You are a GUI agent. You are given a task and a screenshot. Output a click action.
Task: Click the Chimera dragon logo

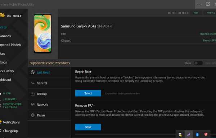pyautogui.click(x=3, y=15)
